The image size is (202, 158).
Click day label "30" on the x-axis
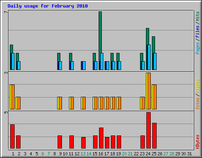(183, 154)
